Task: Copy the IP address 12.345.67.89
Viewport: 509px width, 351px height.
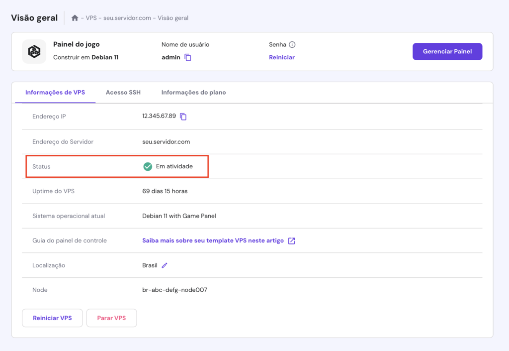Action: point(182,116)
